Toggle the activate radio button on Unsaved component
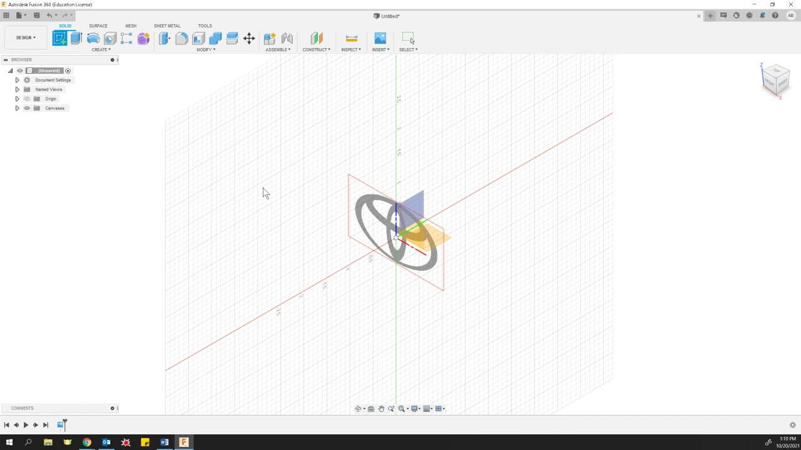Viewport: 801px width, 450px height. 68,71
